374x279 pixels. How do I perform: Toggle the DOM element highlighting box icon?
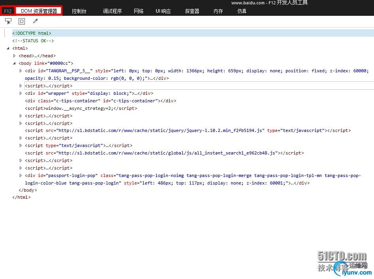22,21
